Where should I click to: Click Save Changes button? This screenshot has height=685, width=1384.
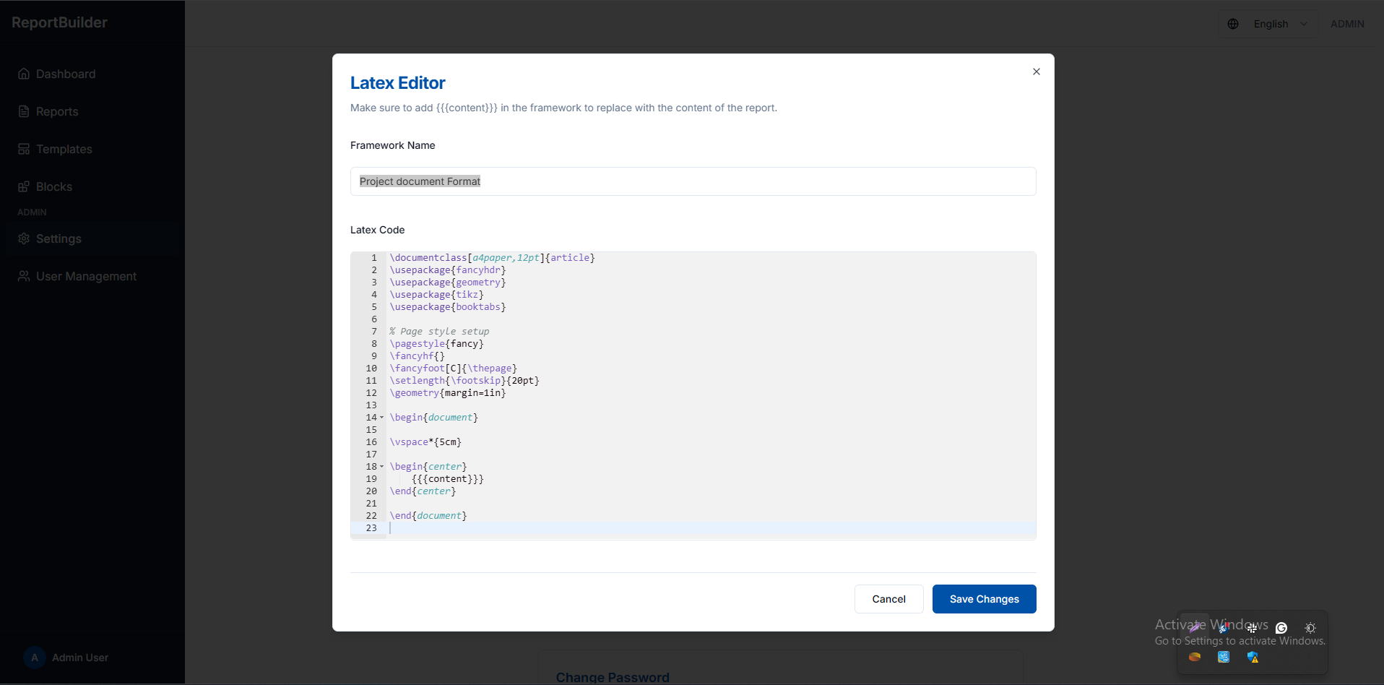coord(984,599)
